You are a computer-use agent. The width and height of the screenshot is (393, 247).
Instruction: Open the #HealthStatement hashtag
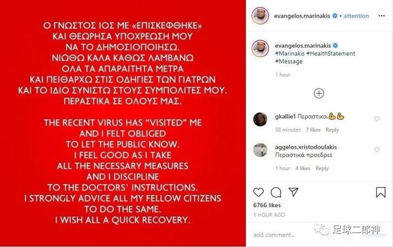click(331, 53)
